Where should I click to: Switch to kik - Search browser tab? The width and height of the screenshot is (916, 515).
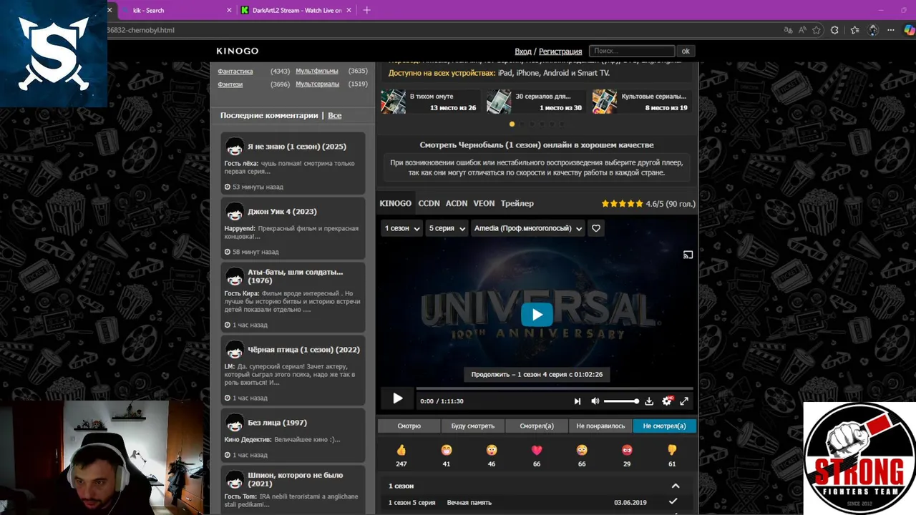[x=177, y=10]
